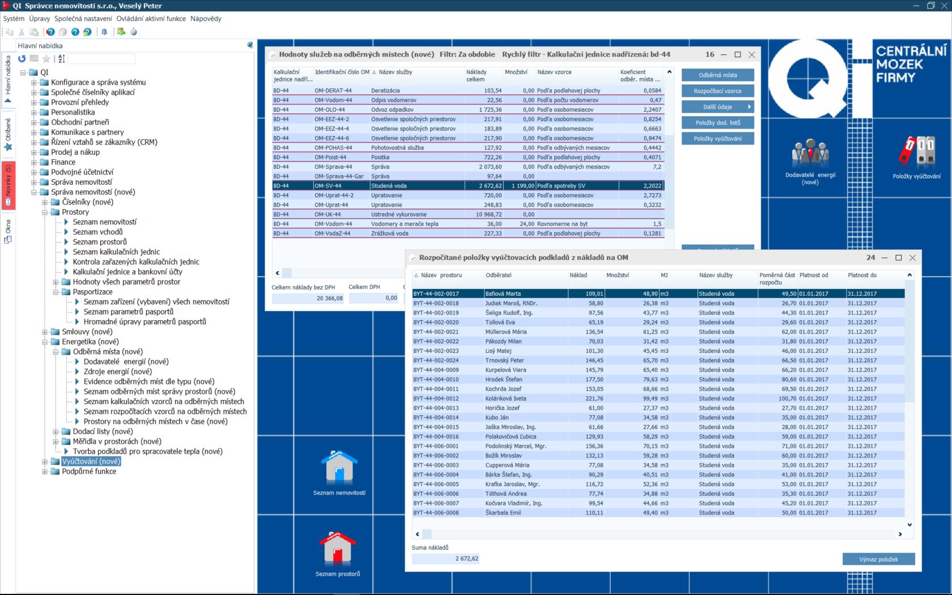Click the Položky dod. listů button
Viewport: 952px width, 595px height.
(717, 122)
